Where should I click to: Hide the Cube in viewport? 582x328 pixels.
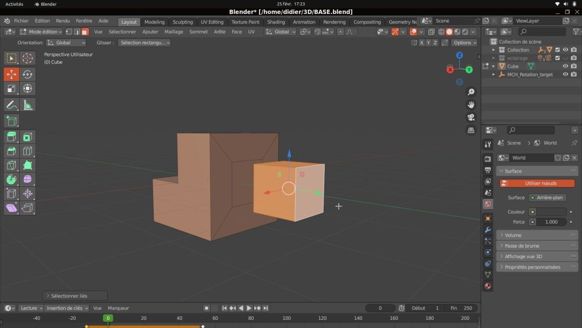point(565,66)
